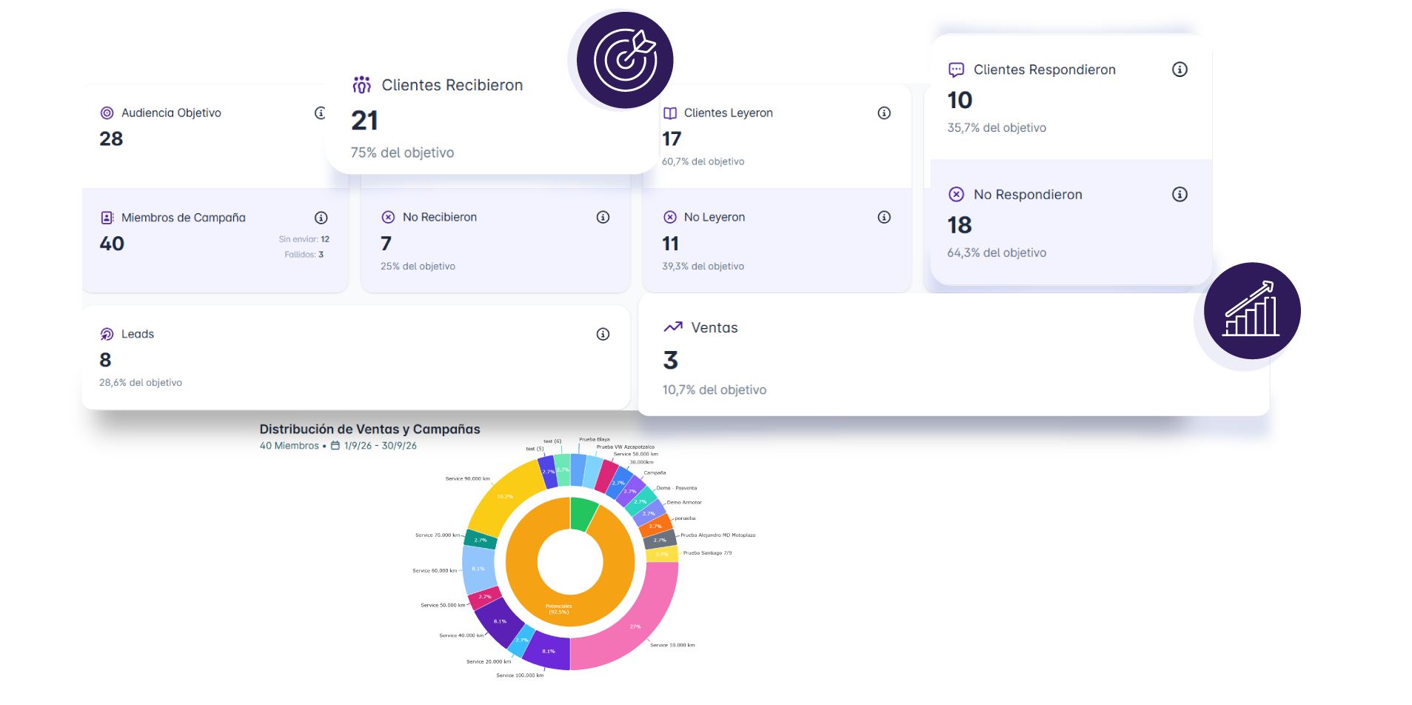1412x705 pixels.
Task: Click info icon on No Recibieron card
Action: tap(603, 217)
